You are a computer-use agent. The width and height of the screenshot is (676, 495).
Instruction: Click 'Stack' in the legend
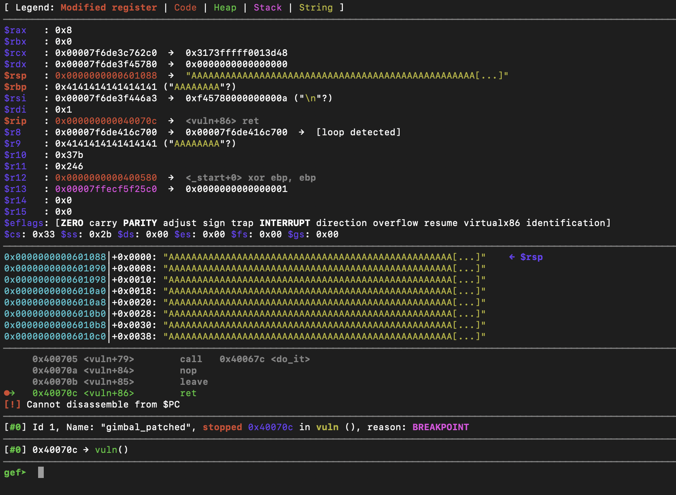[268, 8]
